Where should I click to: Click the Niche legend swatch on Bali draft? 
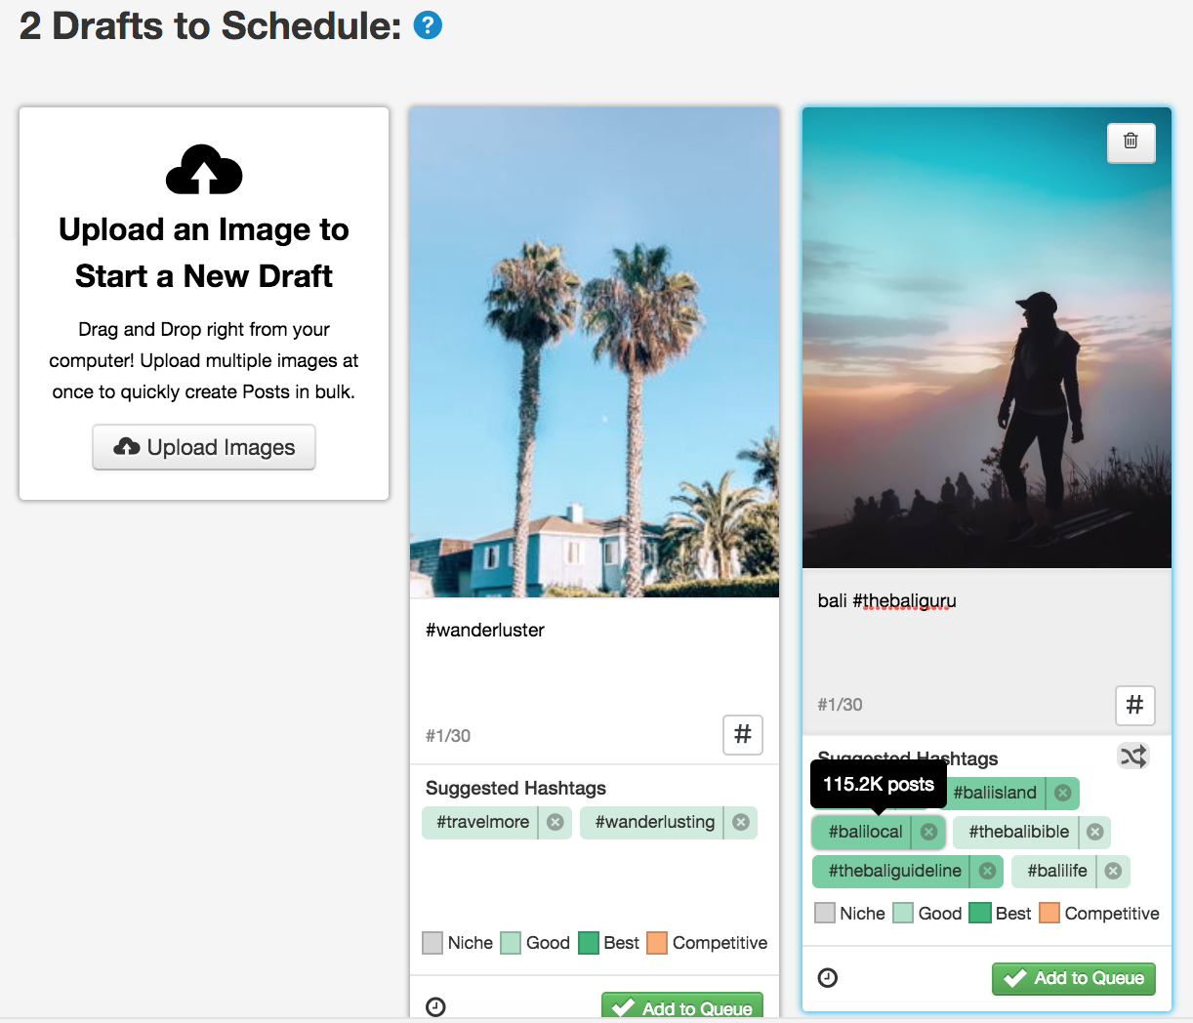[825, 914]
